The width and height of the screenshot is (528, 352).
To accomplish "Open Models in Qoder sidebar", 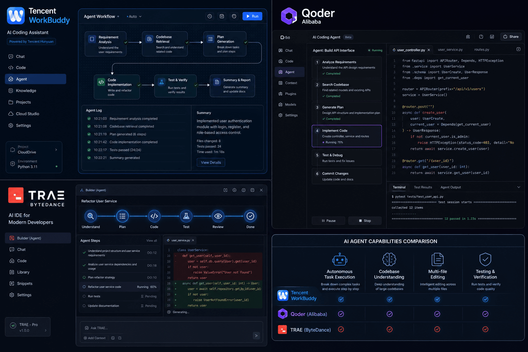I will 290,104.
